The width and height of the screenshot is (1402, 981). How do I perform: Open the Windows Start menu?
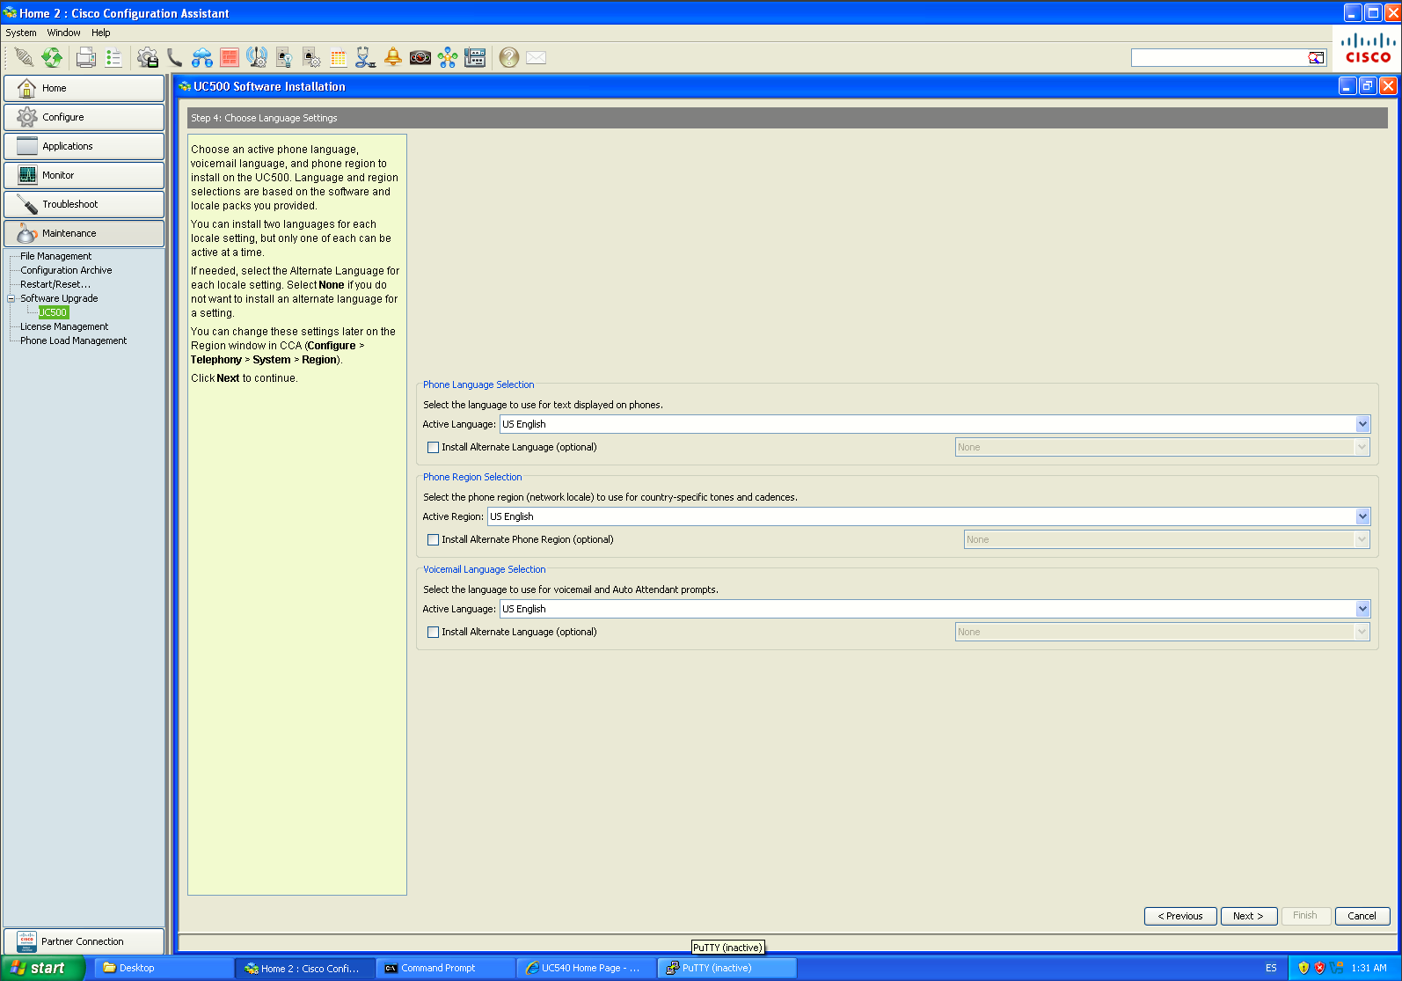[x=42, y=968]
